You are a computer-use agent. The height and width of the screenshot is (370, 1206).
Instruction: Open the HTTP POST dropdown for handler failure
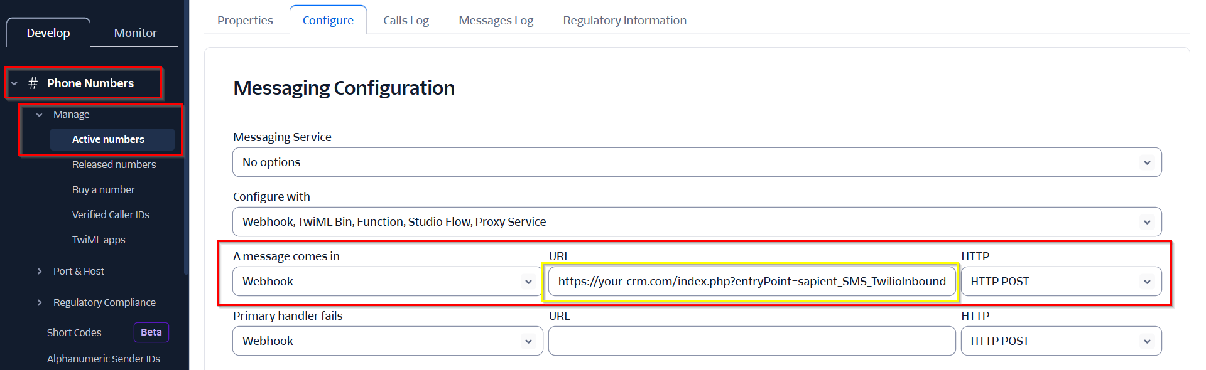1061,341
